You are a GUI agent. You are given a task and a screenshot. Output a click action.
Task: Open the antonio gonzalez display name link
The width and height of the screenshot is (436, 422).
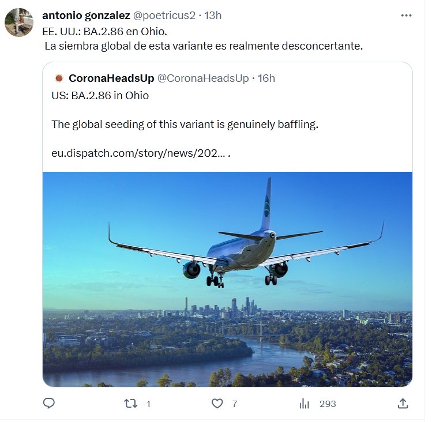click(86, 16)
